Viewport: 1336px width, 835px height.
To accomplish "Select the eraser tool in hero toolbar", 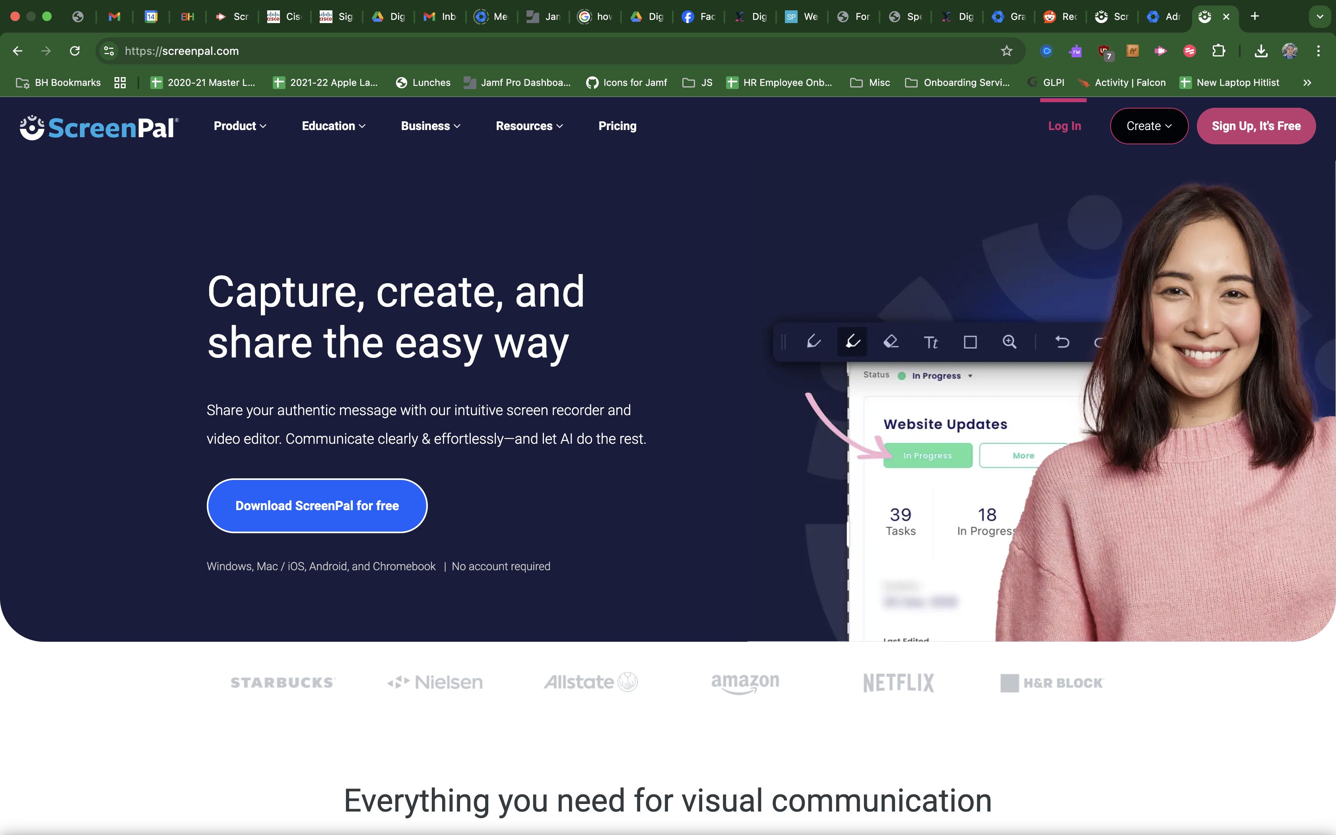I will (891, 342).
